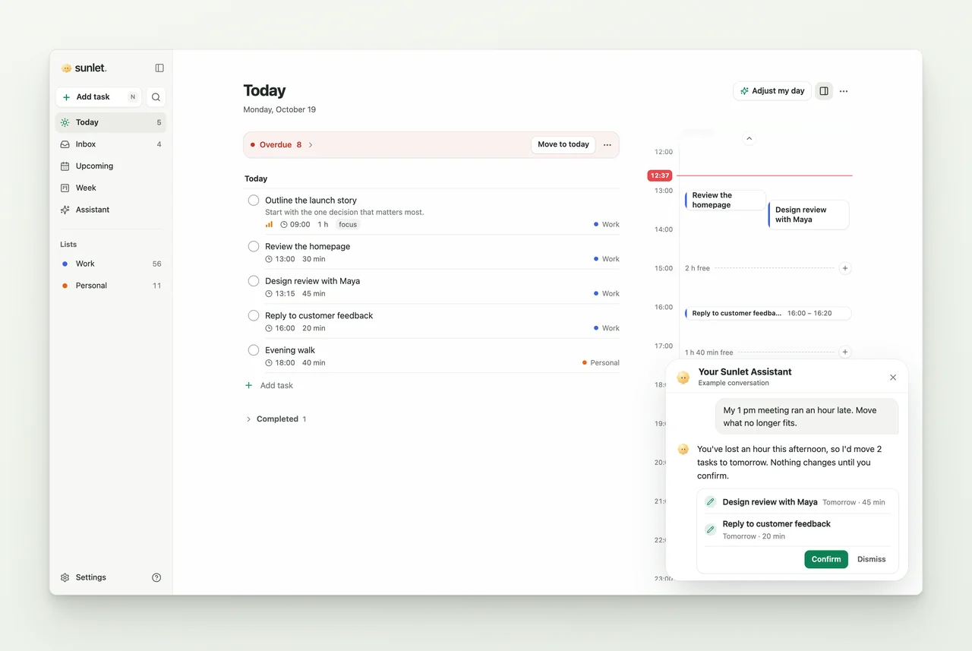
Task: Select the Personal list
Action: pyautogui.click(x=111, y=286)
